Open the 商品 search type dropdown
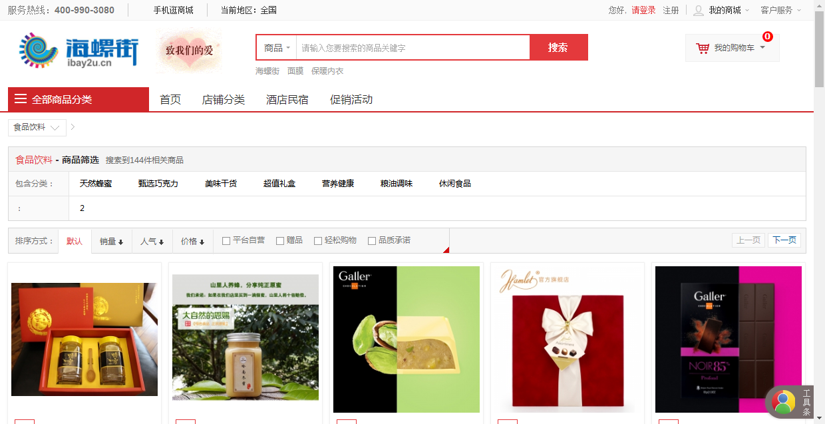Screen dimensions: 825x424 pos(277,48)
